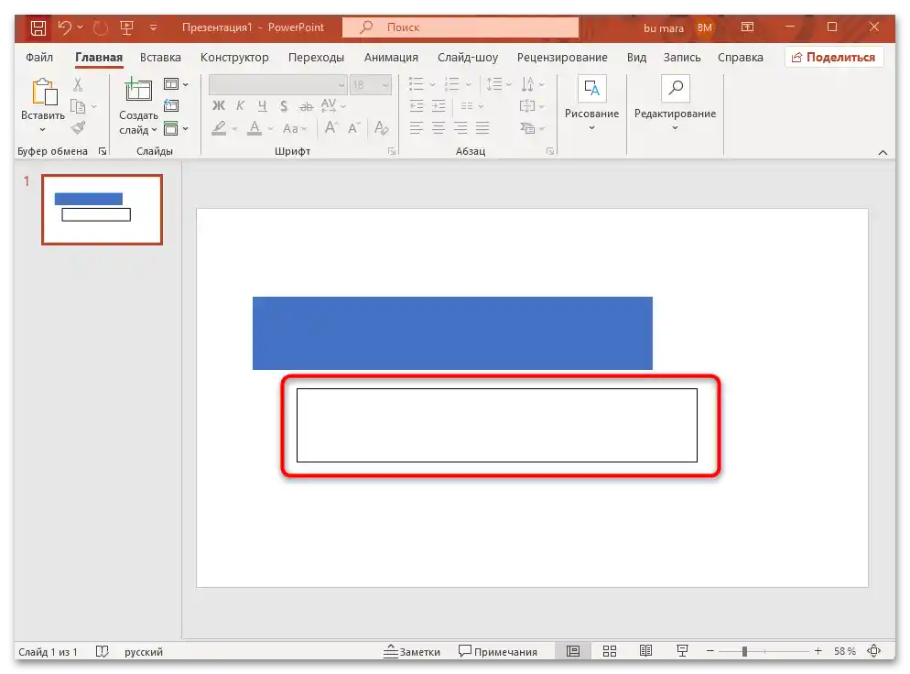Image resolution: width=910 pixels, height=674 pixels.
Task: Collapse the ribbon with the chevron
Action: pyautogui.click(x=883, y=152)
